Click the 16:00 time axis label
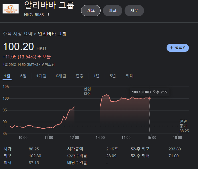Image resolution: width=198 pixels, height=169 pixels. pyautogui.click(x=177, y=137)
